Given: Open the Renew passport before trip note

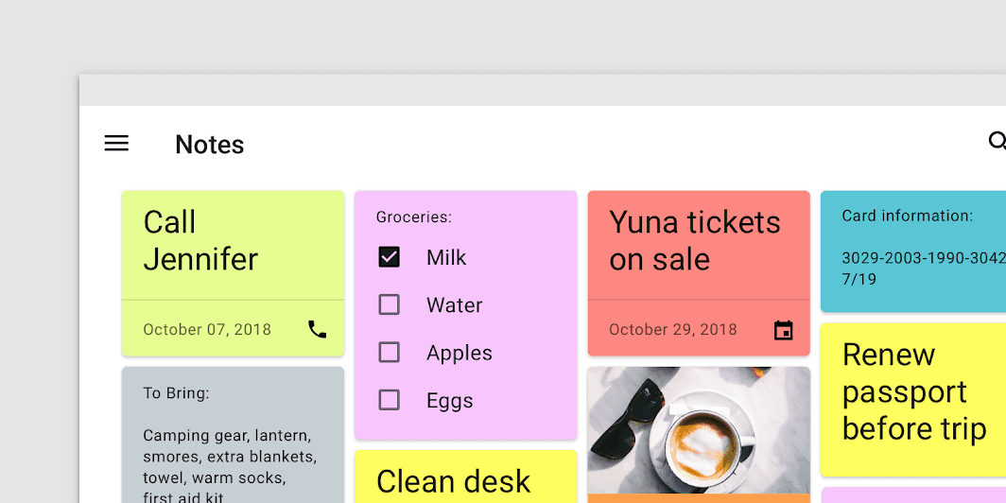Looking at the screenshot, I should coord(913,400).
